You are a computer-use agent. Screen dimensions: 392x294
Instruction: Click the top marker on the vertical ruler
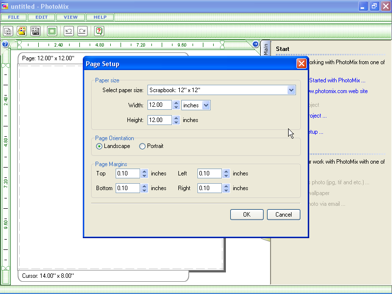pyautogui.click(x=5, y=66)
